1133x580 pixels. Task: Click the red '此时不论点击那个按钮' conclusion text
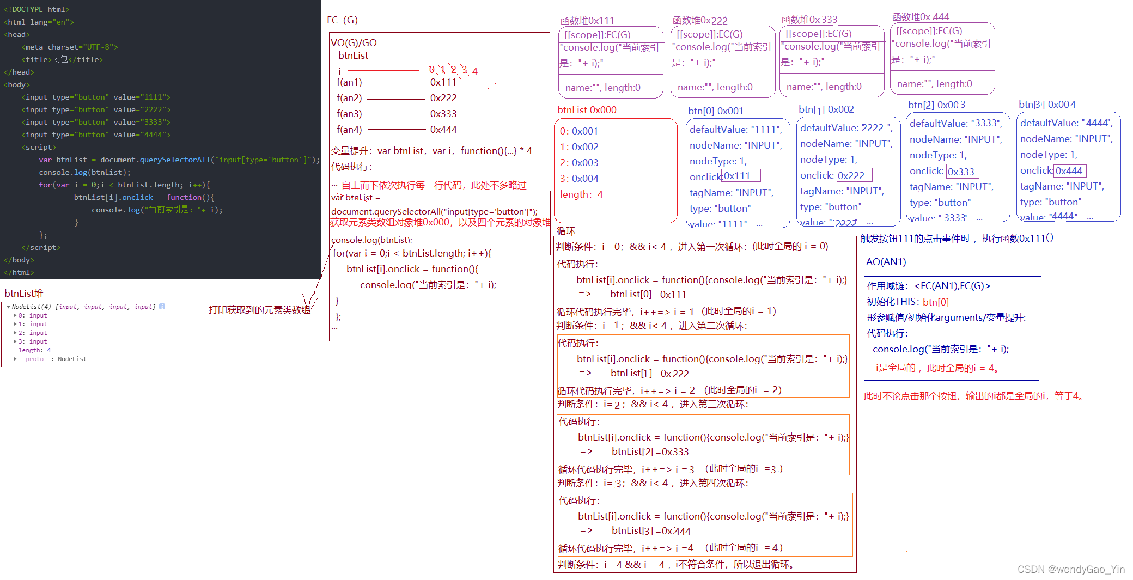click(975, 396)
